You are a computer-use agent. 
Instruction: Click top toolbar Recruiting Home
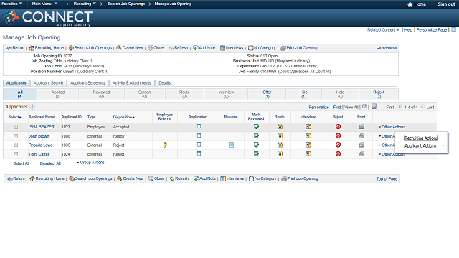pos(46,48)
